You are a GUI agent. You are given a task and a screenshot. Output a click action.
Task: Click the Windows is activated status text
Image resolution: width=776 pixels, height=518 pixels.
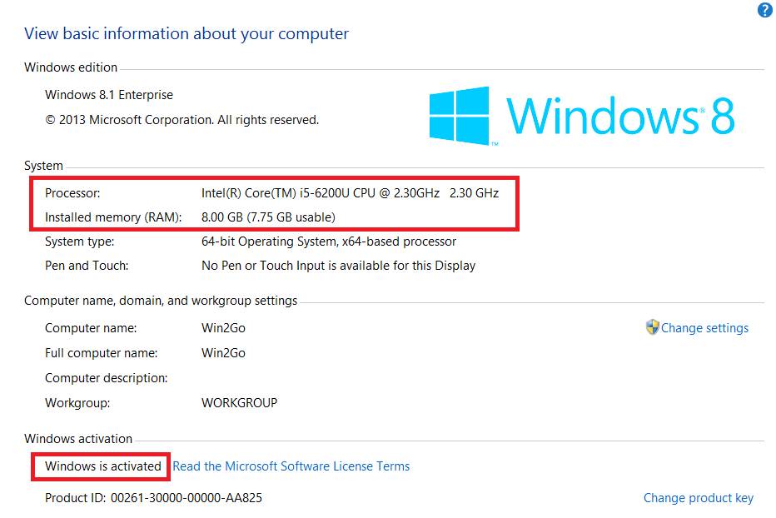pos(103,466)
